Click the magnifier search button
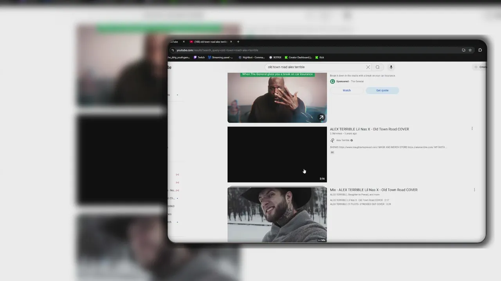Viewport: 501px width, 281px height. 378,67
